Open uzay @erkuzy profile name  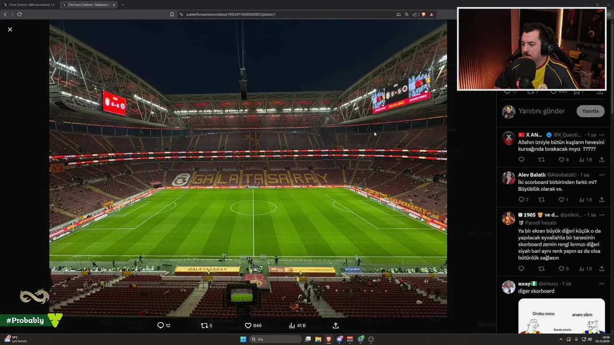[x=527, y=284]
